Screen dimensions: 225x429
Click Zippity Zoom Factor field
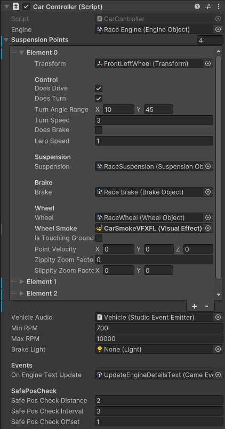(x=154, y=260)
